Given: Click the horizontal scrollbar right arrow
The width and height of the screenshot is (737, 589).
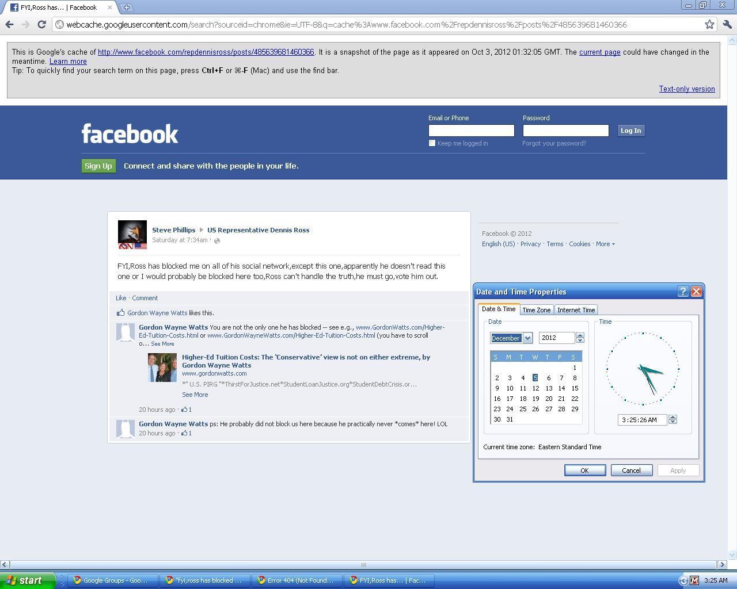Looking at the screenshot, I should coord(721,565).
